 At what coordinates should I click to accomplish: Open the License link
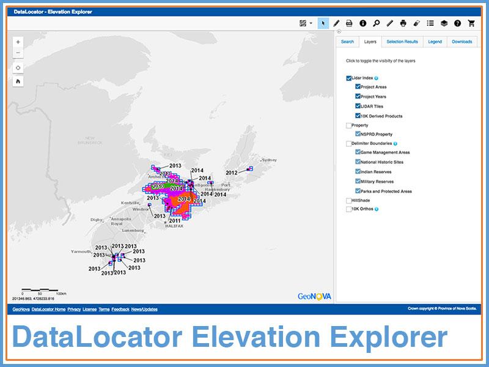pos(89,310)
